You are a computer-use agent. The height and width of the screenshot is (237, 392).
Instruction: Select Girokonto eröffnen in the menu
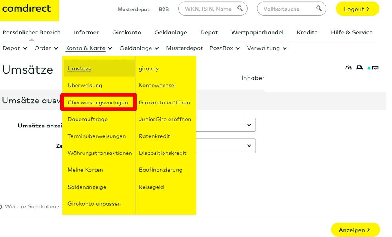(x=164, y=102)
